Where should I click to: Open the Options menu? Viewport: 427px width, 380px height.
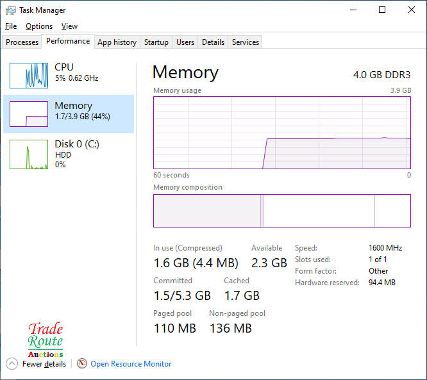(x=39, y=26)
